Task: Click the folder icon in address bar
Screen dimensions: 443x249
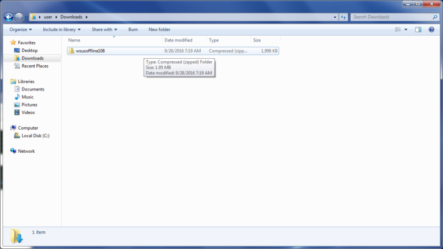Action: [x=33, y=17]
